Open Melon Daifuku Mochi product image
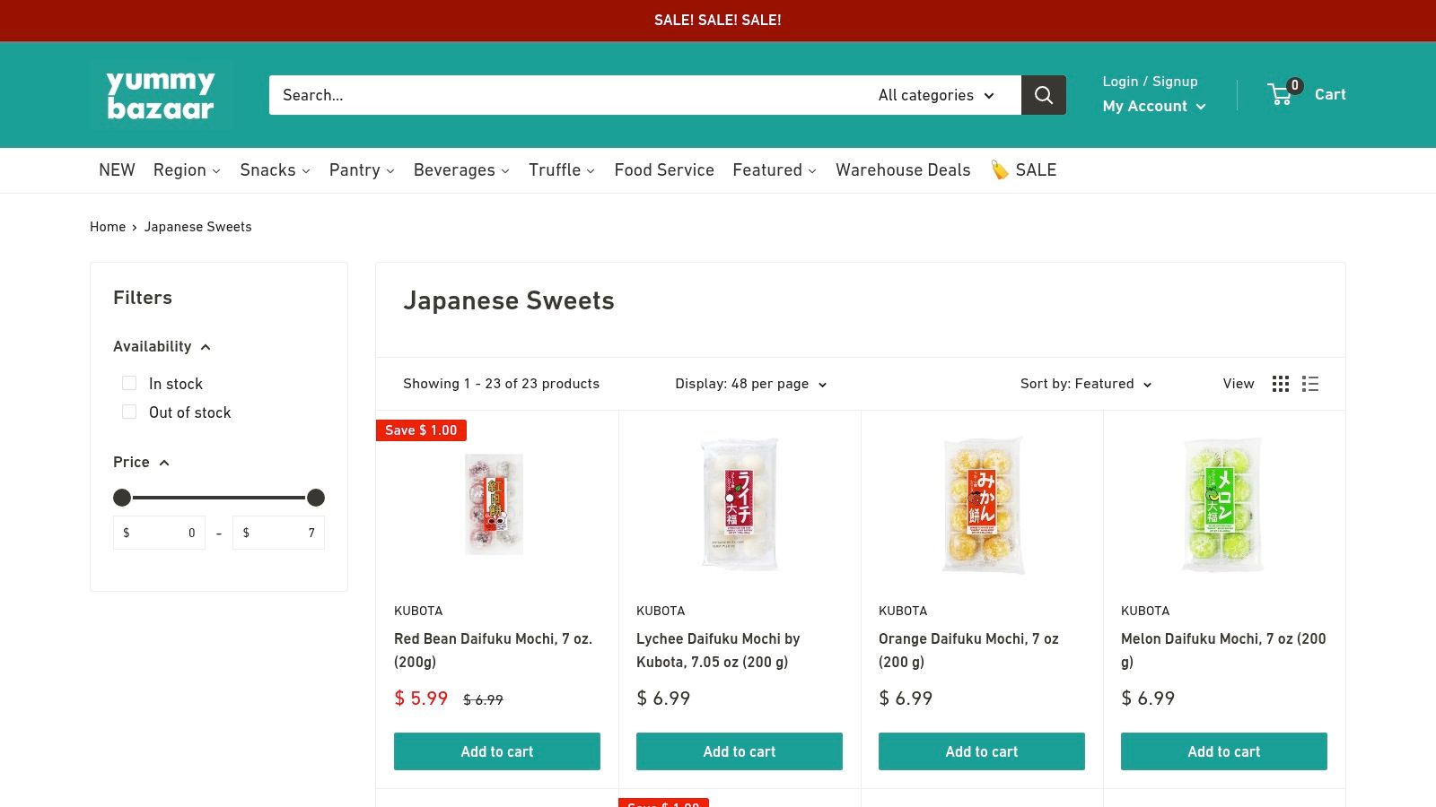Screen dimensions: 1436x807 tap(1224, 504)
